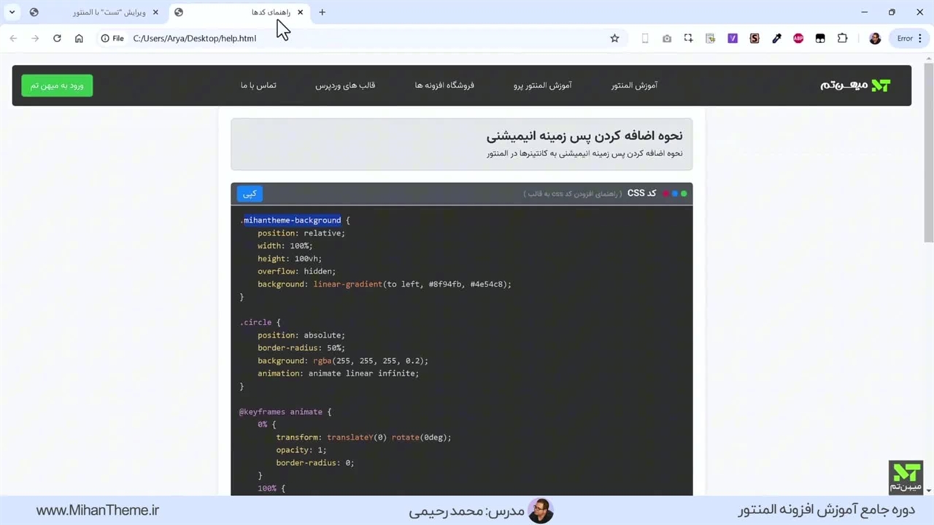Click the address bar URL field
This screenshot has height=525, width=934.
365,39
